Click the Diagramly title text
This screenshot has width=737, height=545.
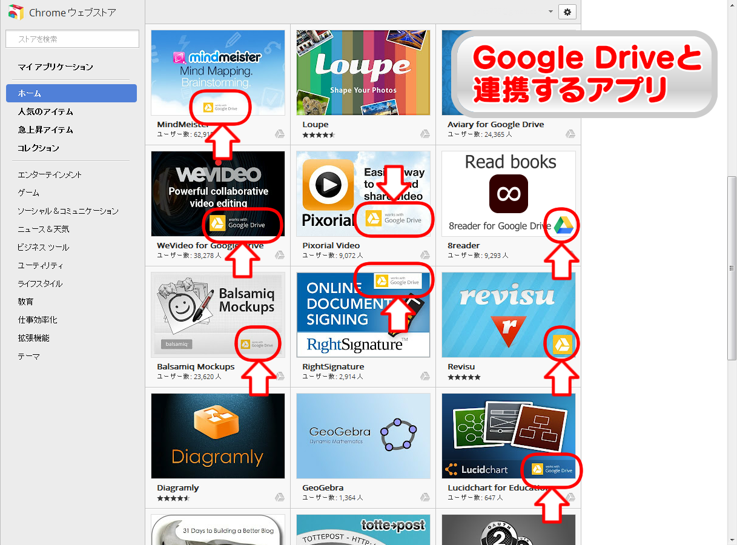[178, 488]
